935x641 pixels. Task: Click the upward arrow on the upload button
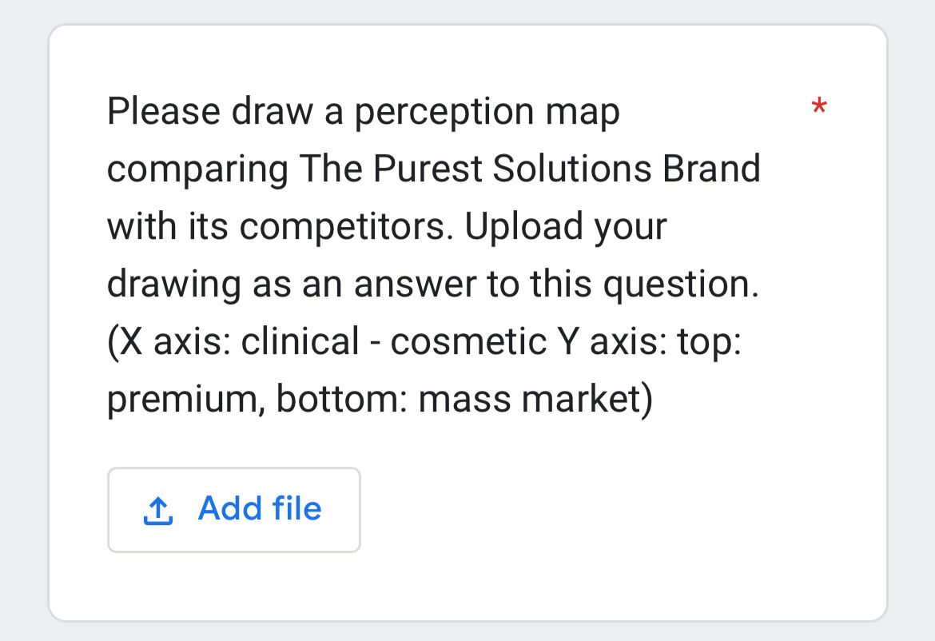[159, 505]
